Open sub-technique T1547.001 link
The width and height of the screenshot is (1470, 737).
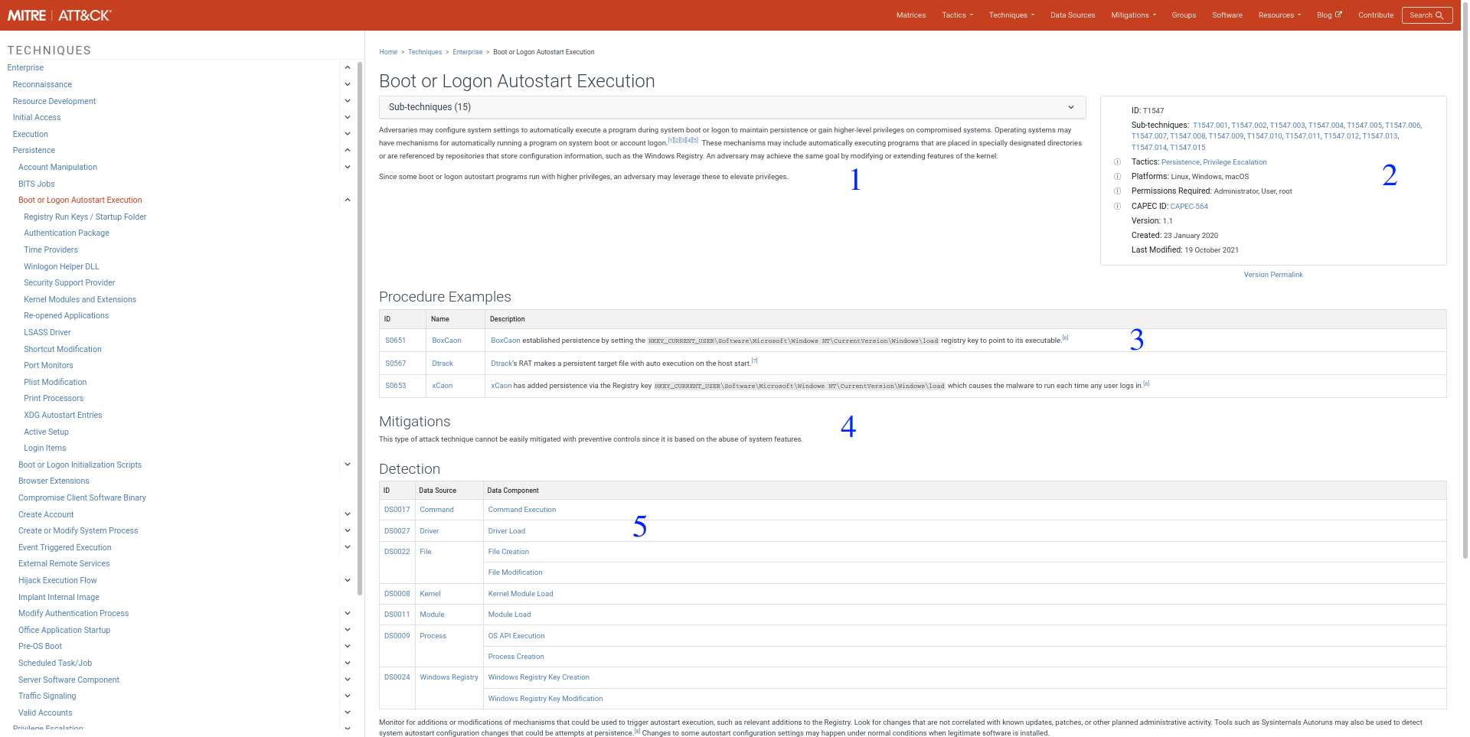(1210, 126)
